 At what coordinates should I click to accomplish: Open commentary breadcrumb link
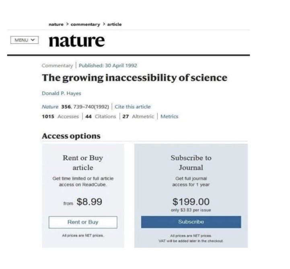pos(85,24)
